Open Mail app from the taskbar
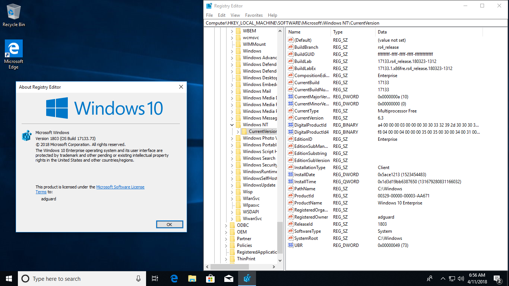Screen dimensions: 509x286 click(x=228, y=279)
